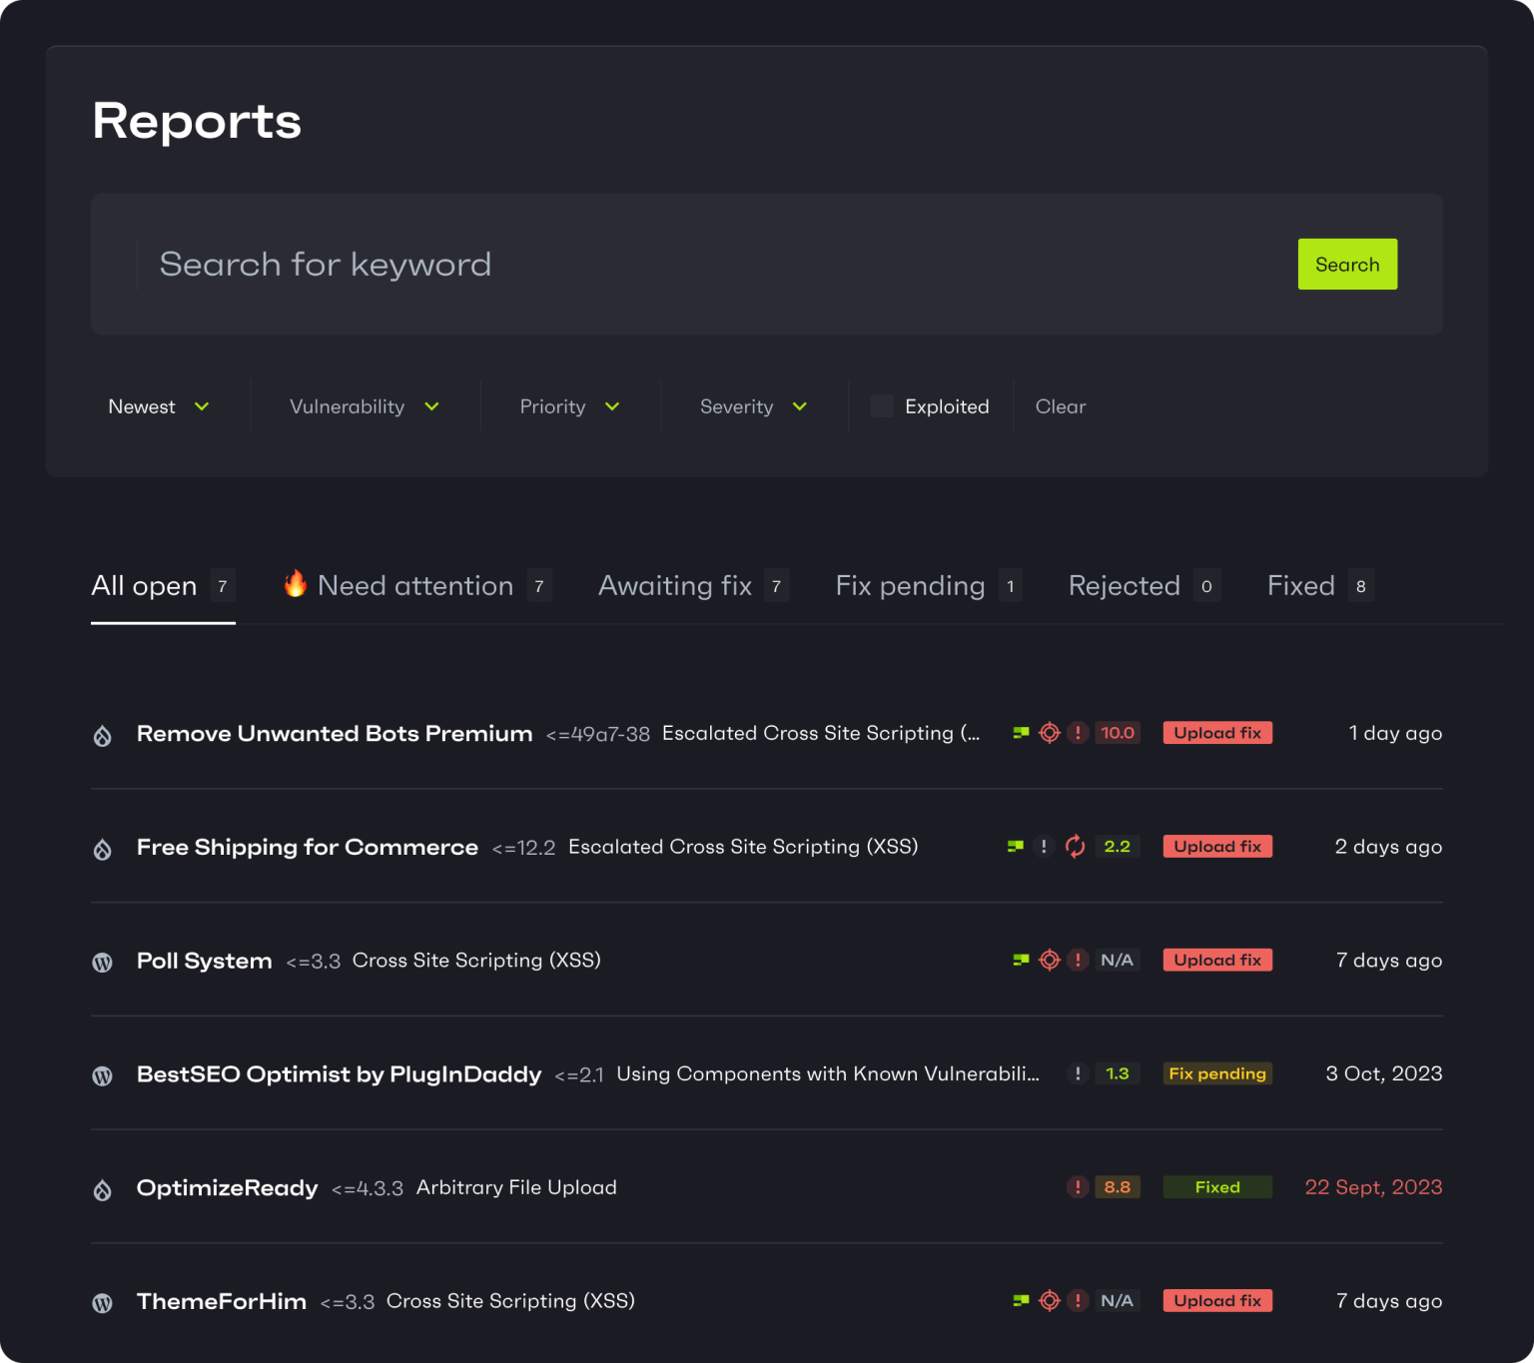
Task: Open the Vulnerability filter dropdown
Action: [363, 406]
